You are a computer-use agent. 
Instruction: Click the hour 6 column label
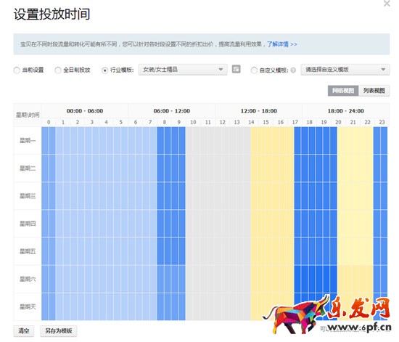coord(136,122)
